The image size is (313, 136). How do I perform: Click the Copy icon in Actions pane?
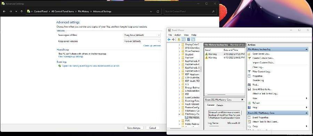[249, 126]
